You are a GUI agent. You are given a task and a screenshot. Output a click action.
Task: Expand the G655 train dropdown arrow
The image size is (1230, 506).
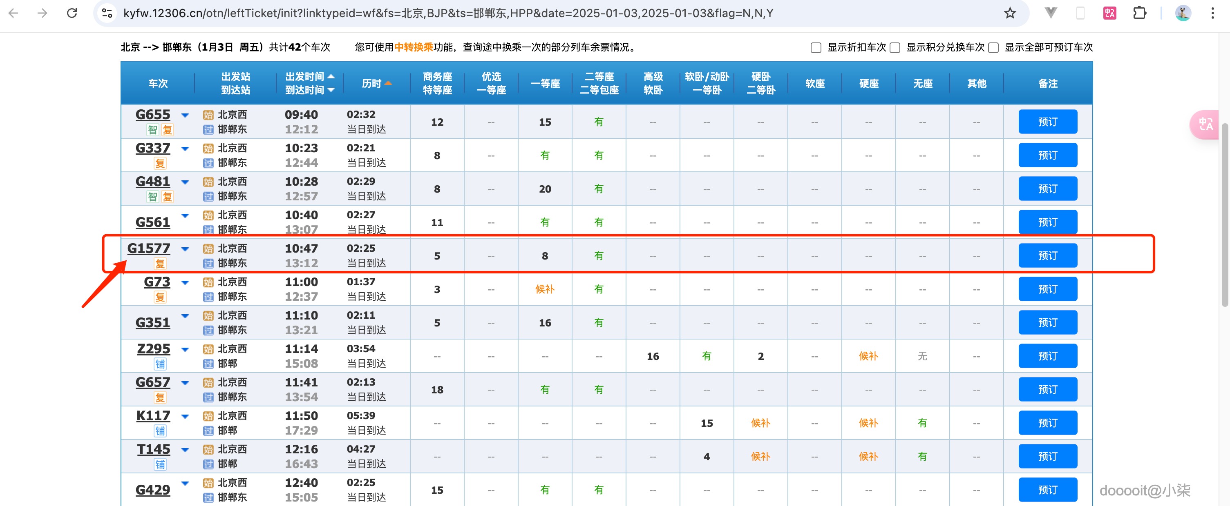pos(185,115)
